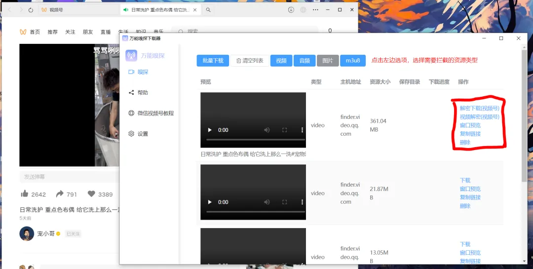Click 删除 for the 361.04 MB row

pos(465,143)
